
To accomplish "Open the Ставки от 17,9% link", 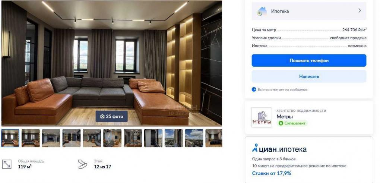I will pyautogui.click(x=272, y=173).
